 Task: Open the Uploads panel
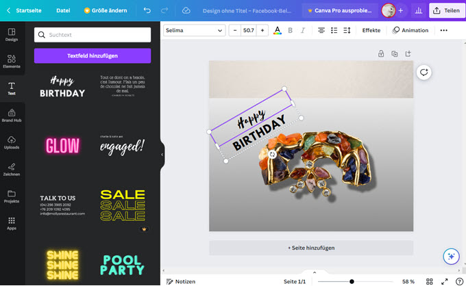coord(12,142)
